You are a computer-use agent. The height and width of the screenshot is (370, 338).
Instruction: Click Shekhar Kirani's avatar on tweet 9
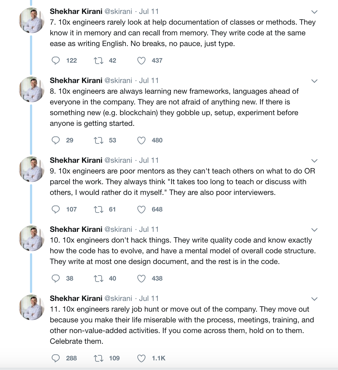[31, 169]
